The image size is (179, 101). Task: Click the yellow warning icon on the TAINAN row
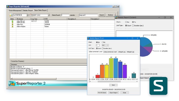coord(12,24)
